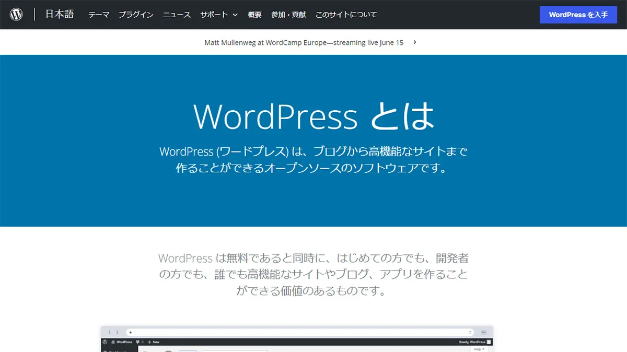Click the WordPress logo in the site header
The height and width of the screenshot is (352, 627).
(15, 14)
